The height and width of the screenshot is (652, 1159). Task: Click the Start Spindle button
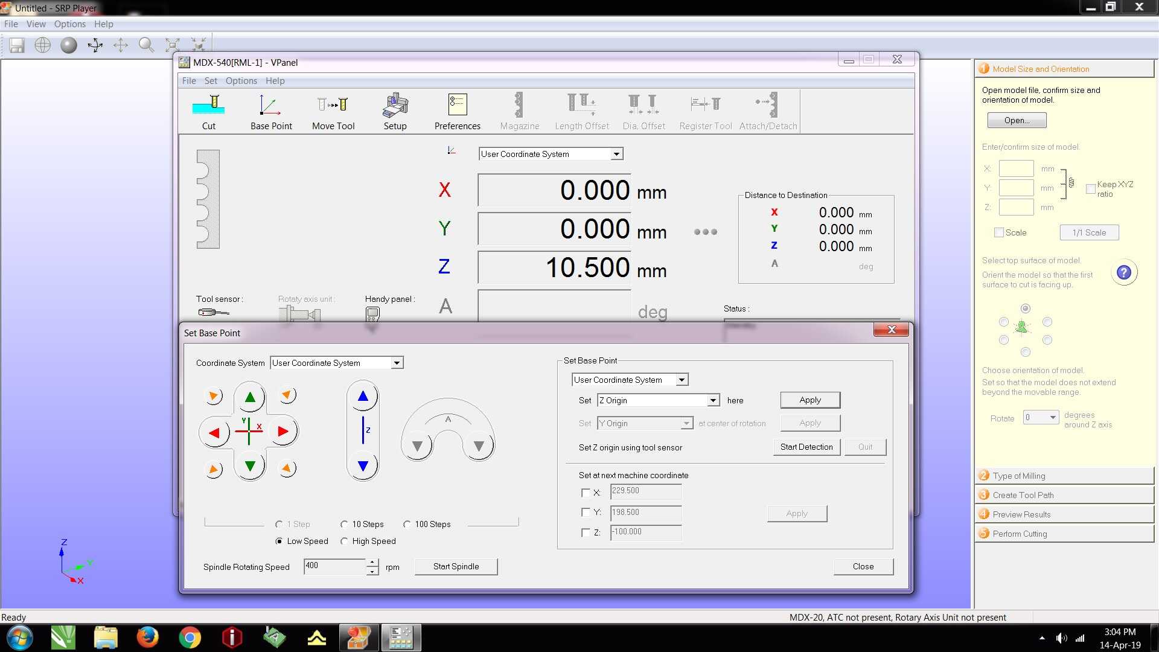456,567
